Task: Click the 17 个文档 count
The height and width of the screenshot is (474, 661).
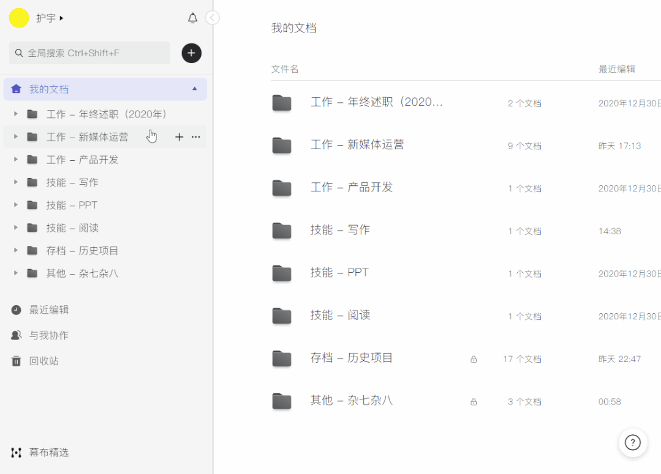Action: [522, 359]
